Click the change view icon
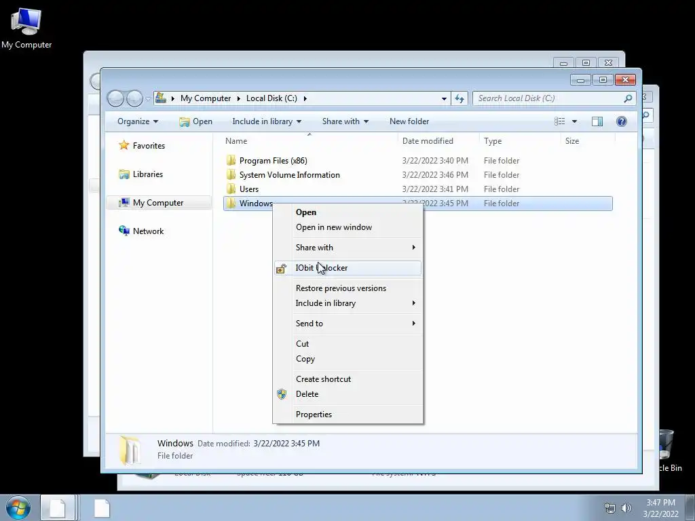695x521 pixels. [x=560, y=121]
